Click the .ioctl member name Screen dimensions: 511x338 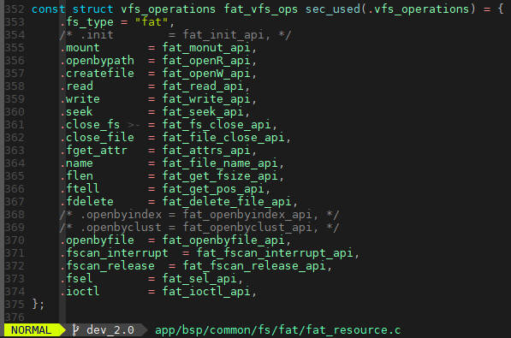point(80,292)
